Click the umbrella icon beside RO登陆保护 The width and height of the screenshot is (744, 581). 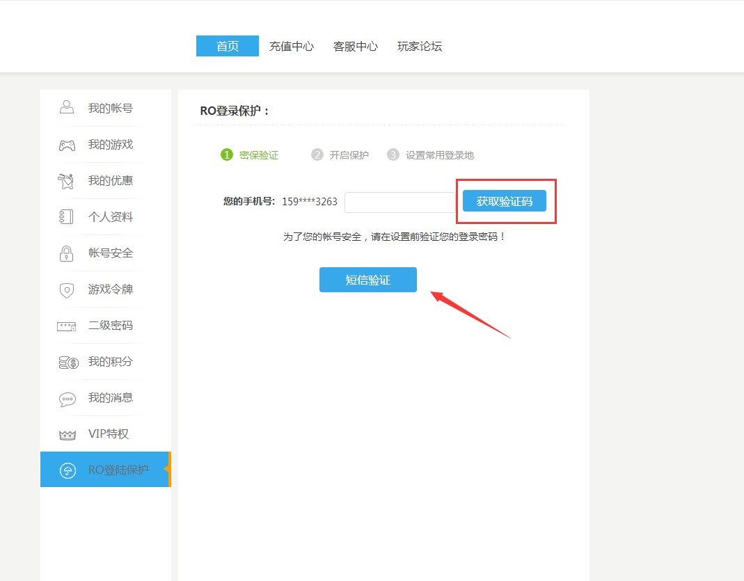coord(68,470)
